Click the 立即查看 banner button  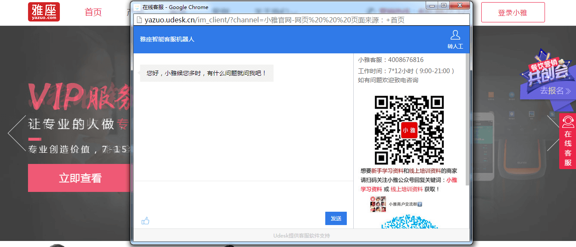(80, 178)
